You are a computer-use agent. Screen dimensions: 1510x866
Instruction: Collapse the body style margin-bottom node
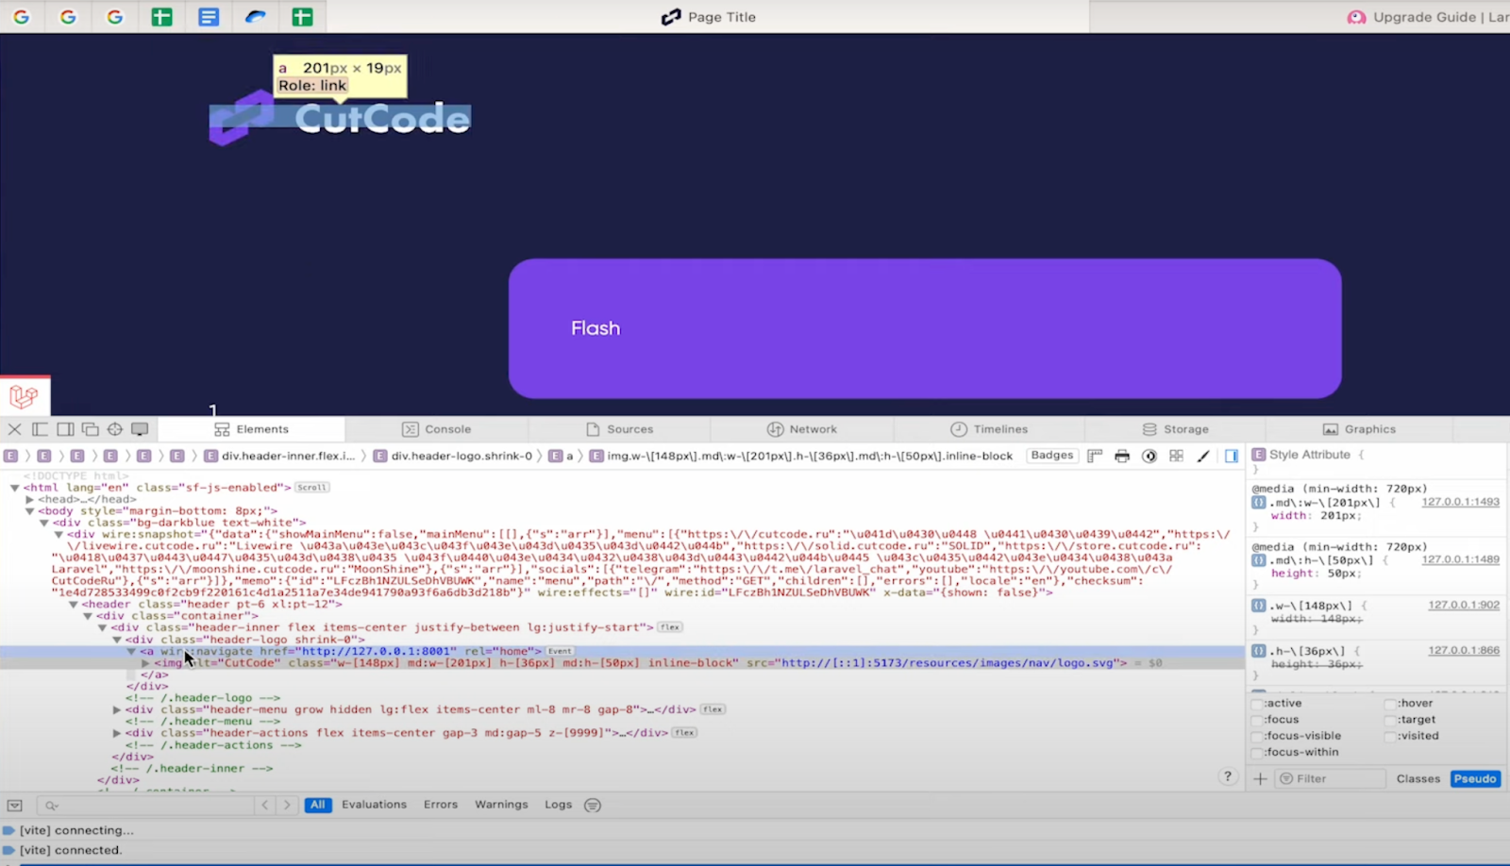[29, 511]
